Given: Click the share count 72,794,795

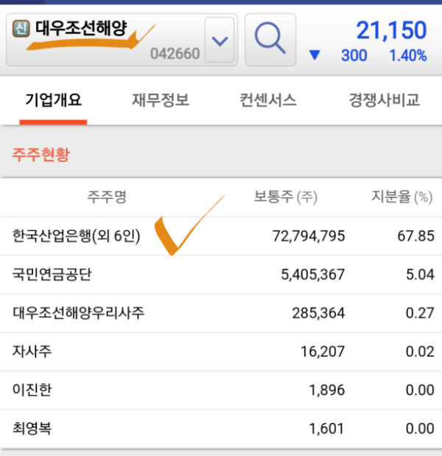Looking at the screenshot, I should tap(309, 236).
